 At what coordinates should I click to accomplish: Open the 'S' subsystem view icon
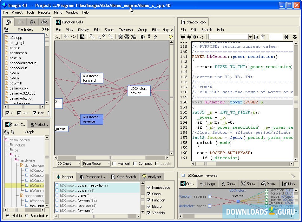pos(44,22)
